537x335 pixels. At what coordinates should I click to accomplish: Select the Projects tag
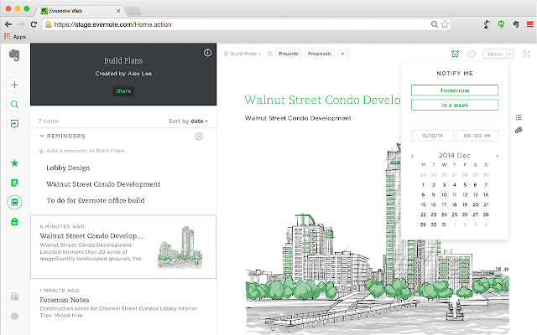click(x=289, y=54)
